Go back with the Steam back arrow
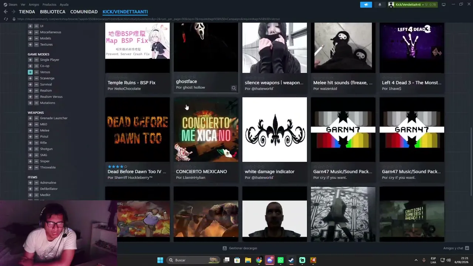Screen dimensions: 473x266 6,12
